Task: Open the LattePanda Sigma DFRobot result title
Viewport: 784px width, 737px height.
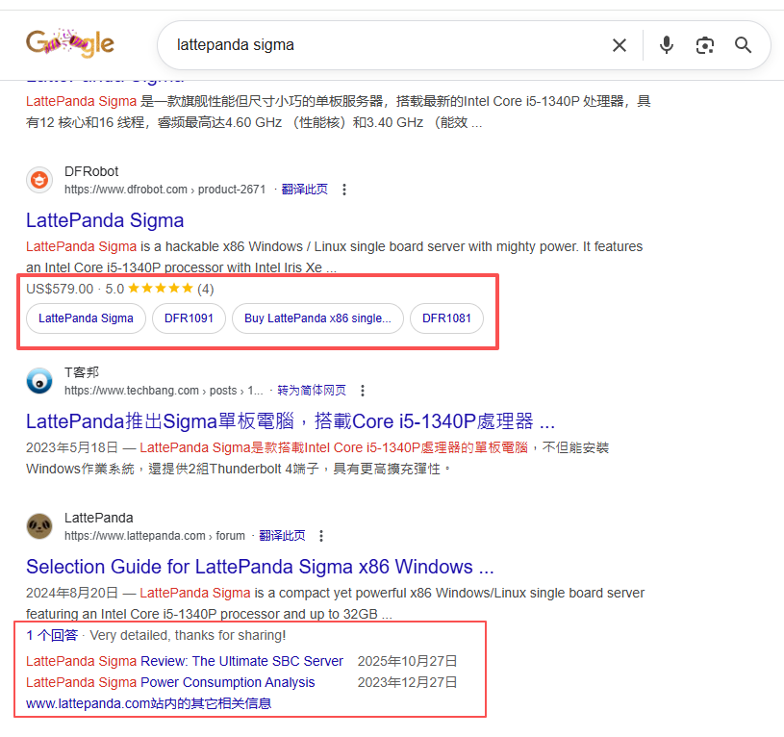Action: click(105, 220)
